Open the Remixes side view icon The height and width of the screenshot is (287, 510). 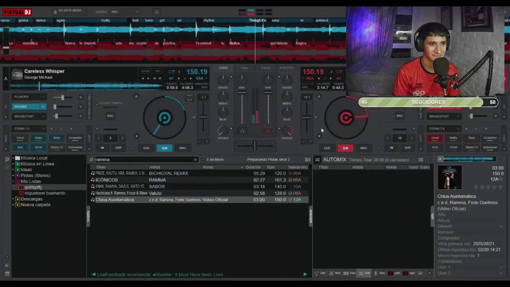[x=335, y=273]
